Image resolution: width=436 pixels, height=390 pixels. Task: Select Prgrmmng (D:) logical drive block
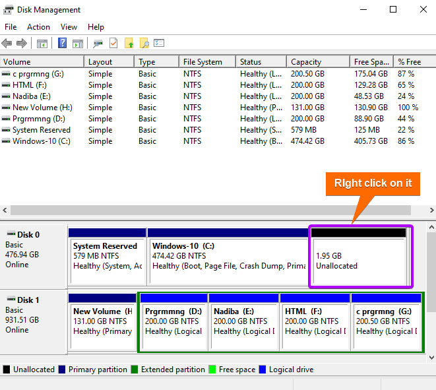point(173,322)
